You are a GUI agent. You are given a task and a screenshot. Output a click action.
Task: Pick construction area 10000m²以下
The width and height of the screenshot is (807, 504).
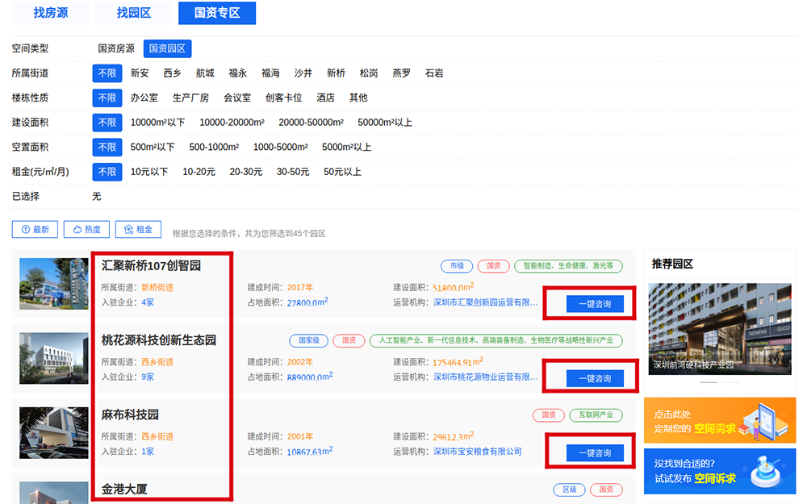click(x=157, y=123)
